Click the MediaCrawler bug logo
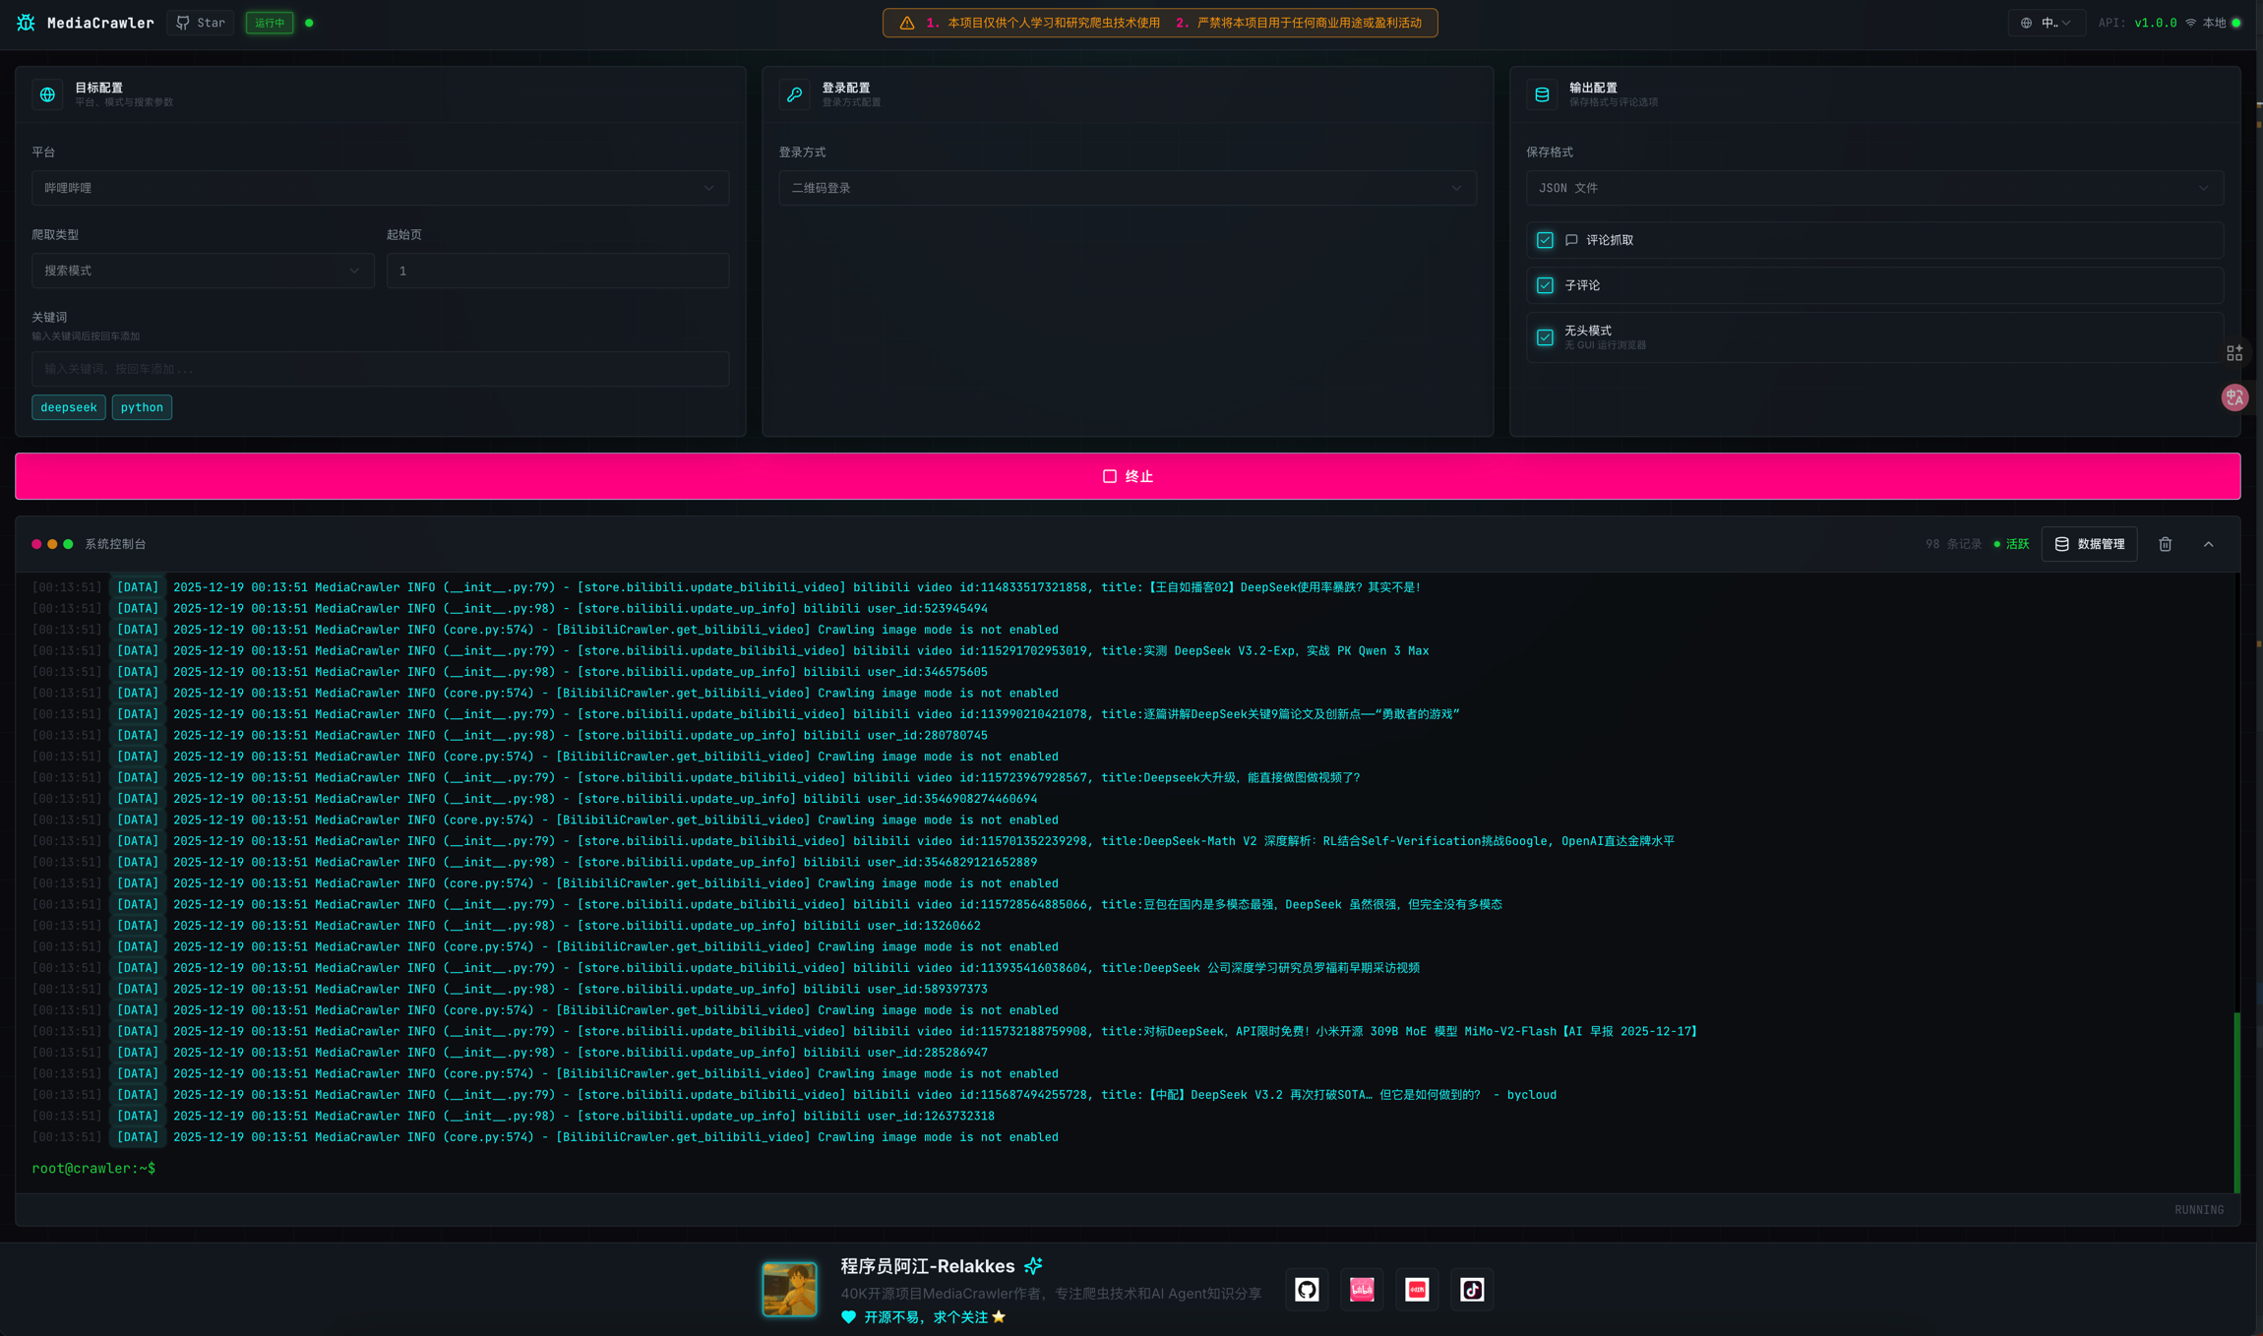2263x1336 pixels. pos(27,22)
